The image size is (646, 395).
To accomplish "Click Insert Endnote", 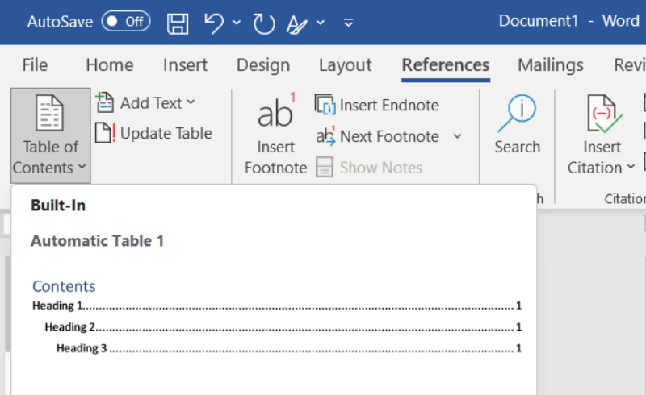I will [377, 105].
